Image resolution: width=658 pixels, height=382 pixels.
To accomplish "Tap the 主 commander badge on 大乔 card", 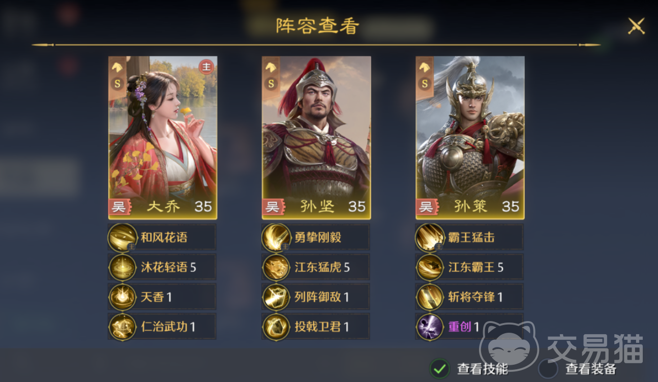I will pos(206,67).
